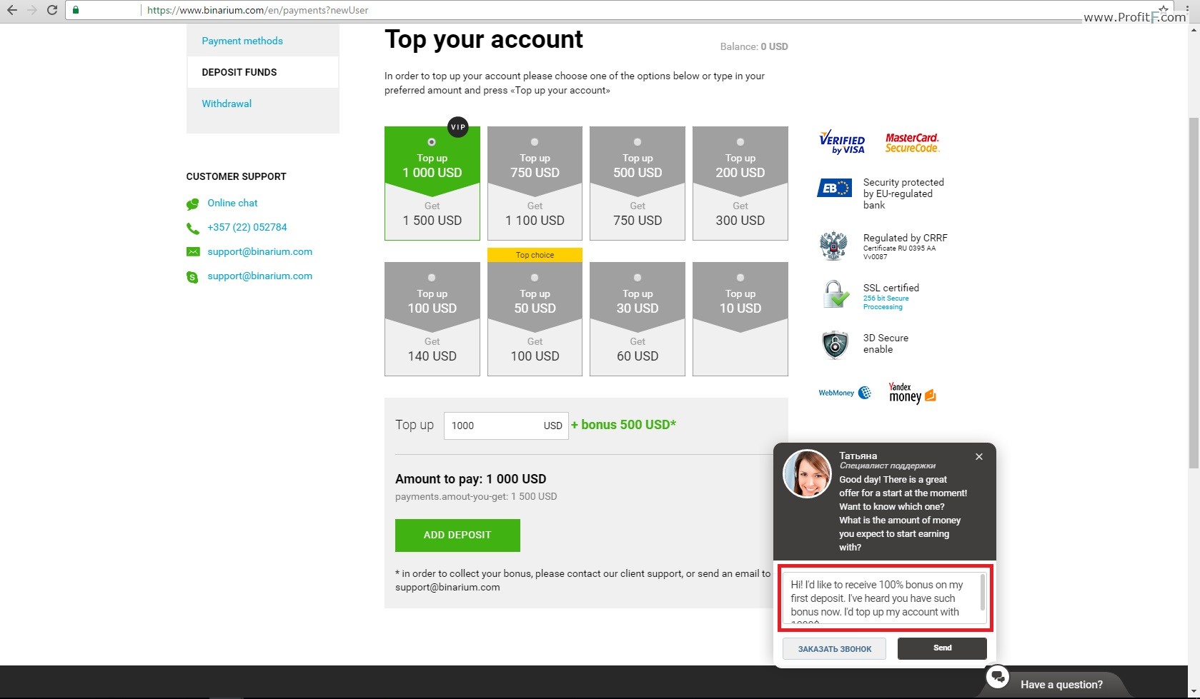
Task: Reload the page with refresh icon
Action: 51,10
